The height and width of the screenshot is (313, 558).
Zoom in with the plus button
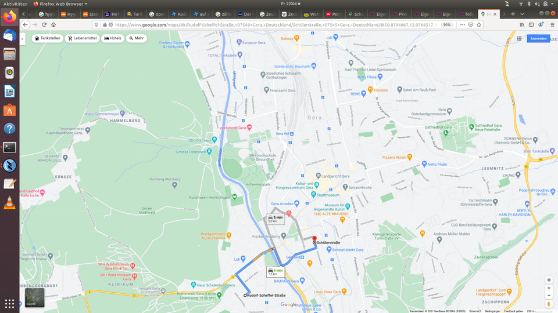549,288
